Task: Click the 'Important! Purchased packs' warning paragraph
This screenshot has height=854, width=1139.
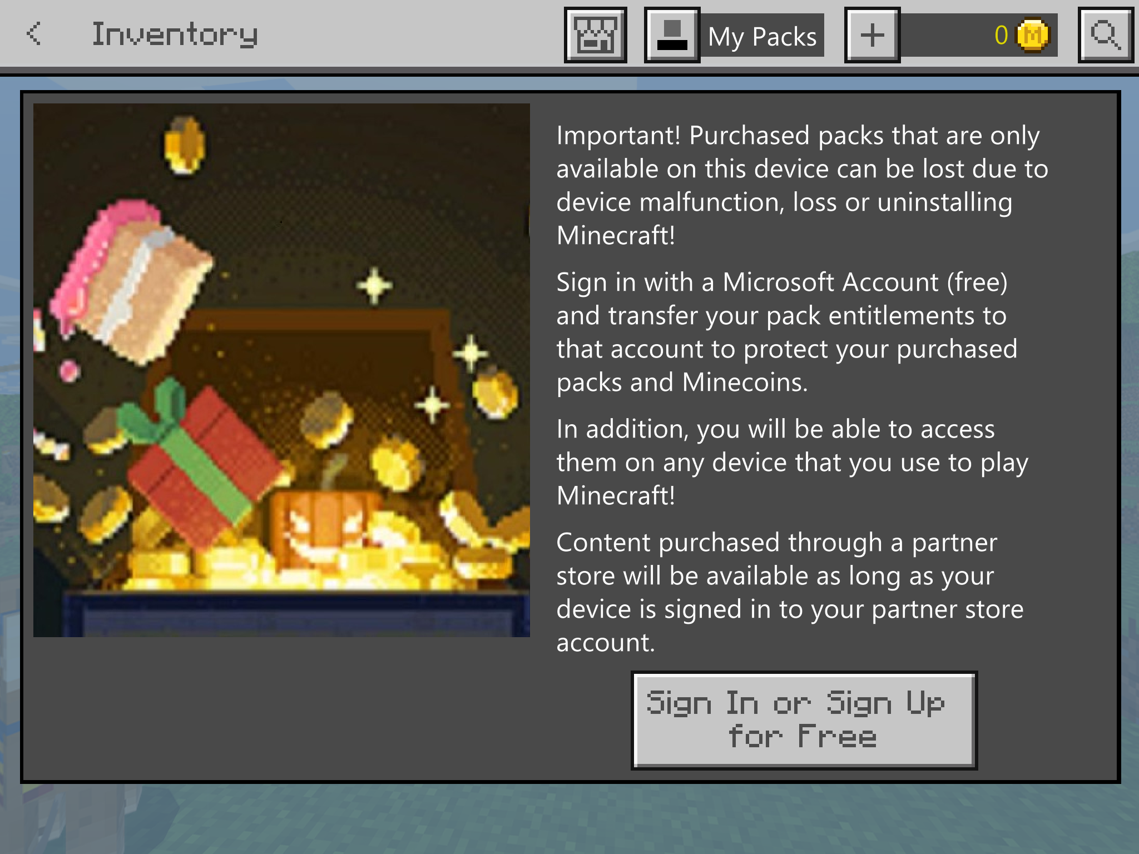Action: point(802,185)
